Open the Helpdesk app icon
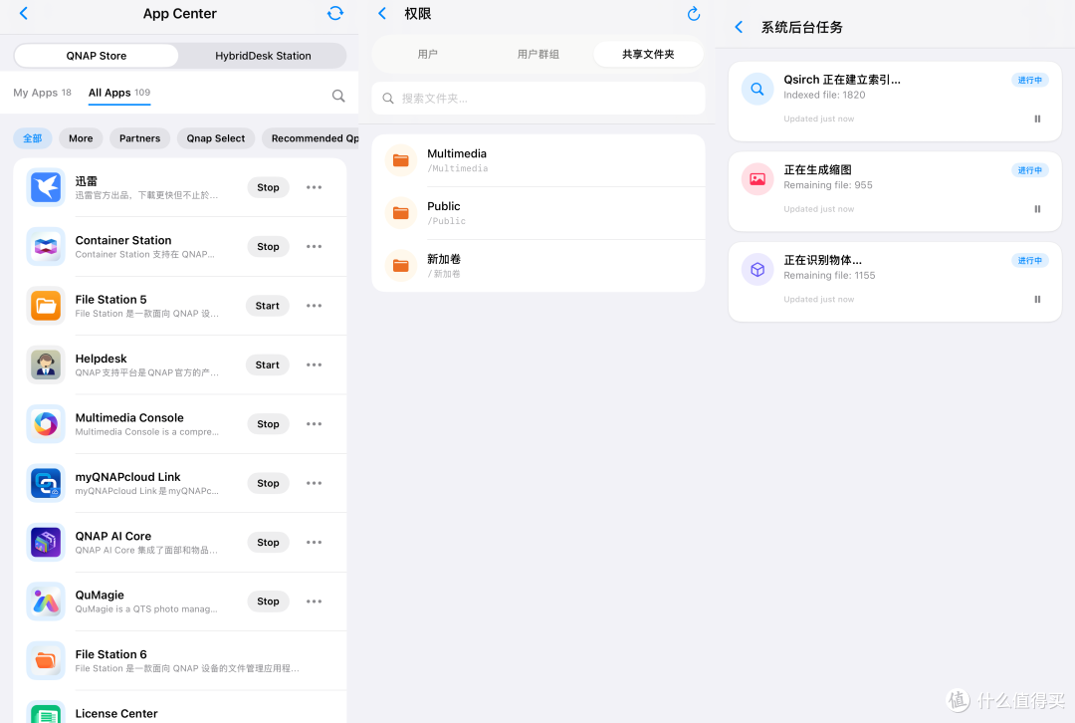This screenshot has height=723, width=1075. coord(46,364)
